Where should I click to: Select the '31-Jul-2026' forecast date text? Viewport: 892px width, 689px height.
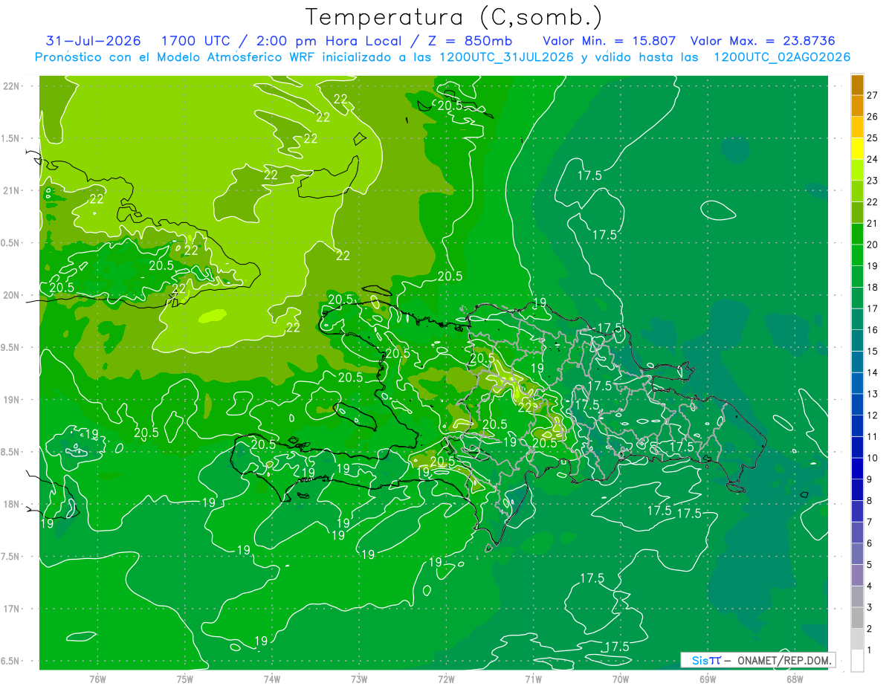pos(93,41)
